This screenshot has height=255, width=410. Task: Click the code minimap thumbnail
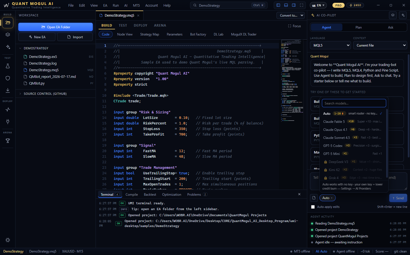pyautogui.click(x=292, y=80)
